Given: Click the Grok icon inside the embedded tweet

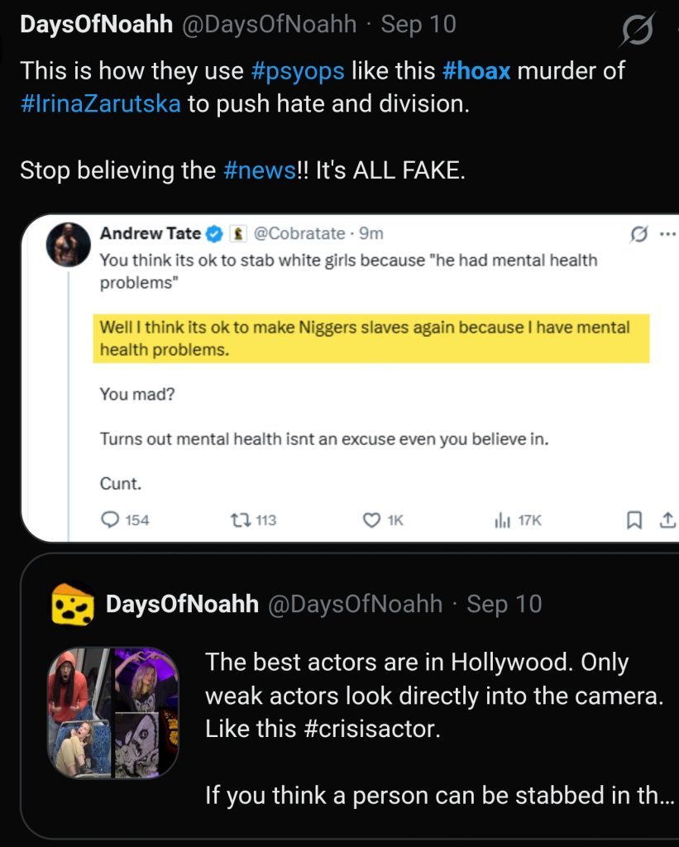Looking at the screenshot, I should coord(638,234).
